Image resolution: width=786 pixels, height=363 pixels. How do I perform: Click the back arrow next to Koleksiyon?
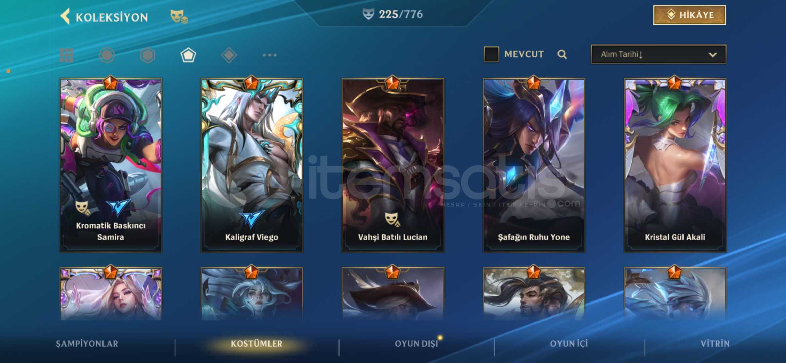pos(65,16)
